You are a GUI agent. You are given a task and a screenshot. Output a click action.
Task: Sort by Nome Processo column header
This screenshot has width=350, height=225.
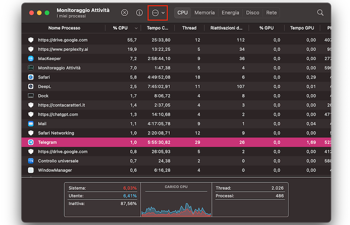(x=64, y=28)
